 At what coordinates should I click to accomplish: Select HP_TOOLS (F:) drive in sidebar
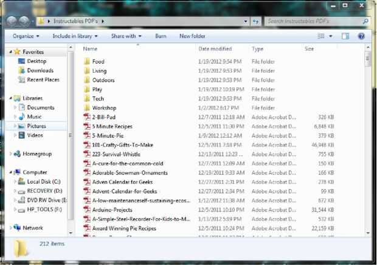pyautogui.click(x=44, y=209)
